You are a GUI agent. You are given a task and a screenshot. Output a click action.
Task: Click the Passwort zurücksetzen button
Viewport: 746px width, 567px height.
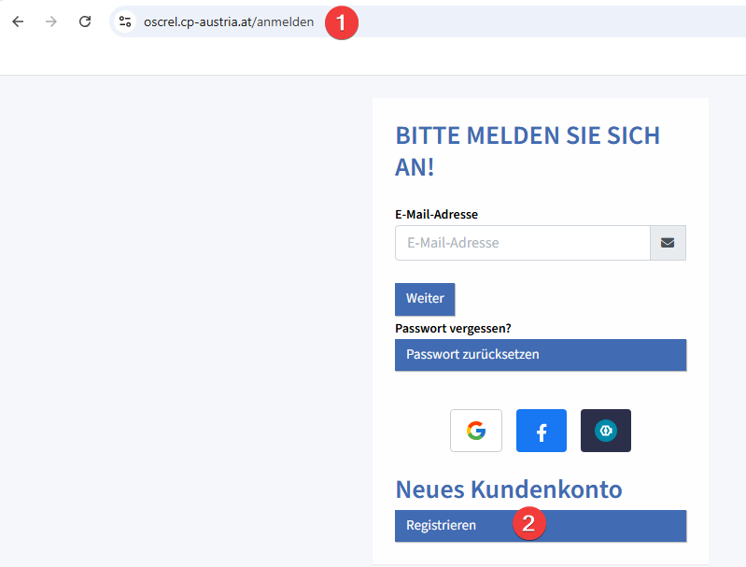click(x=541, y=355)
